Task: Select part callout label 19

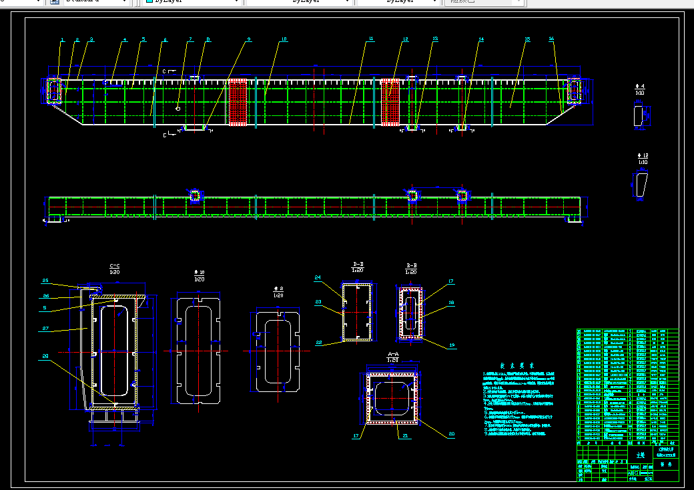Action: coord(452,345)
